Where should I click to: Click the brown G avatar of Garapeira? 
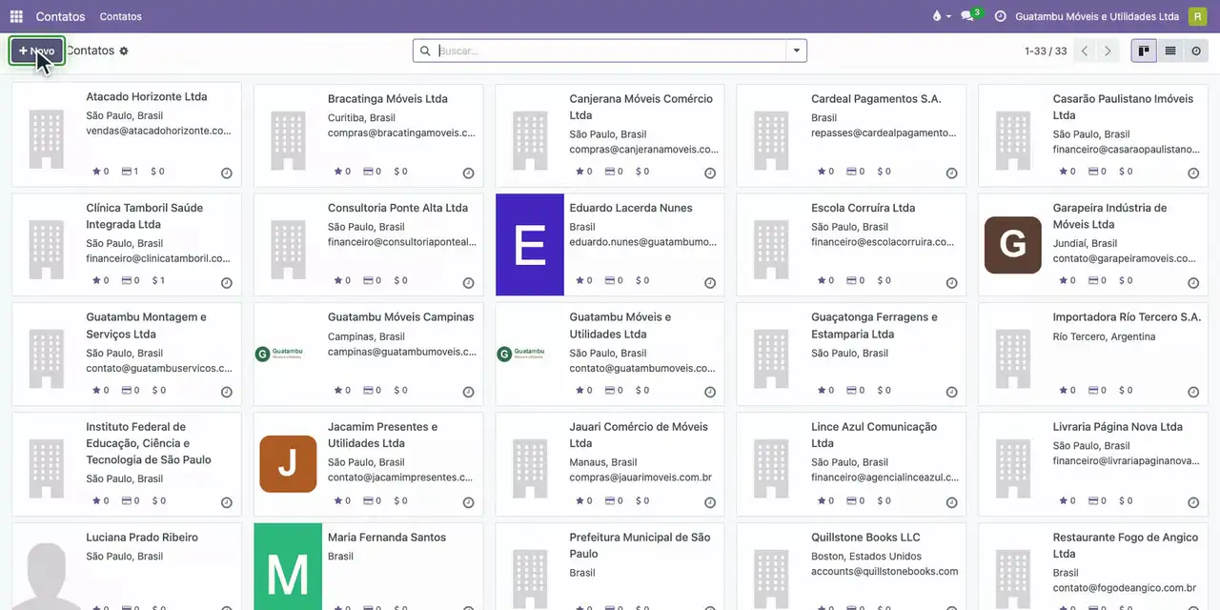1013,245
